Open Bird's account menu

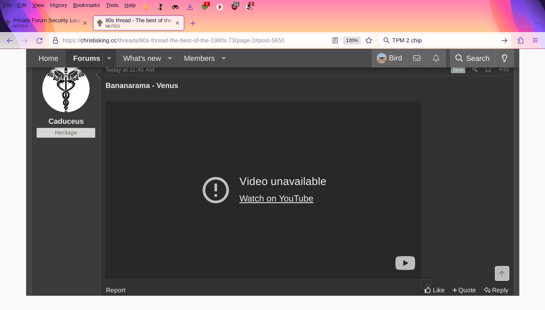[389, 58]
